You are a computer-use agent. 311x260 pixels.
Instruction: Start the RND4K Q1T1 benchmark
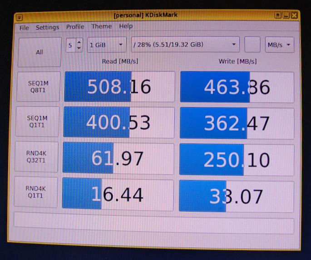pyautogui.click(x=36, y=192)
